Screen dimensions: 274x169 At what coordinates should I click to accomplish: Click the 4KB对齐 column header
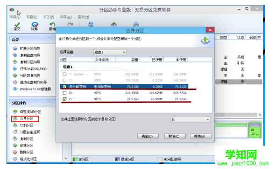[254, 37]
